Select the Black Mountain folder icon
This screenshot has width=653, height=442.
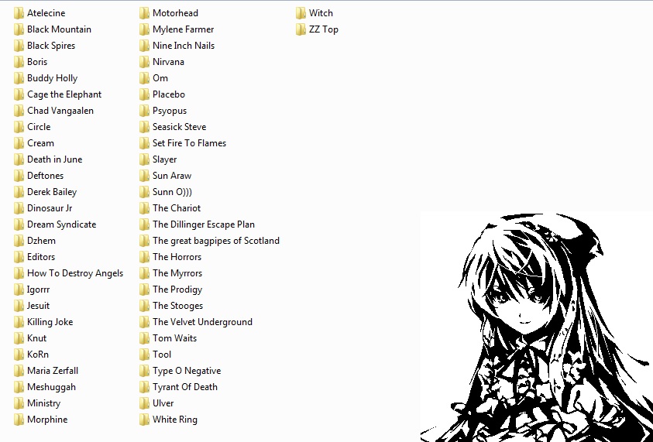pos(19,29)
